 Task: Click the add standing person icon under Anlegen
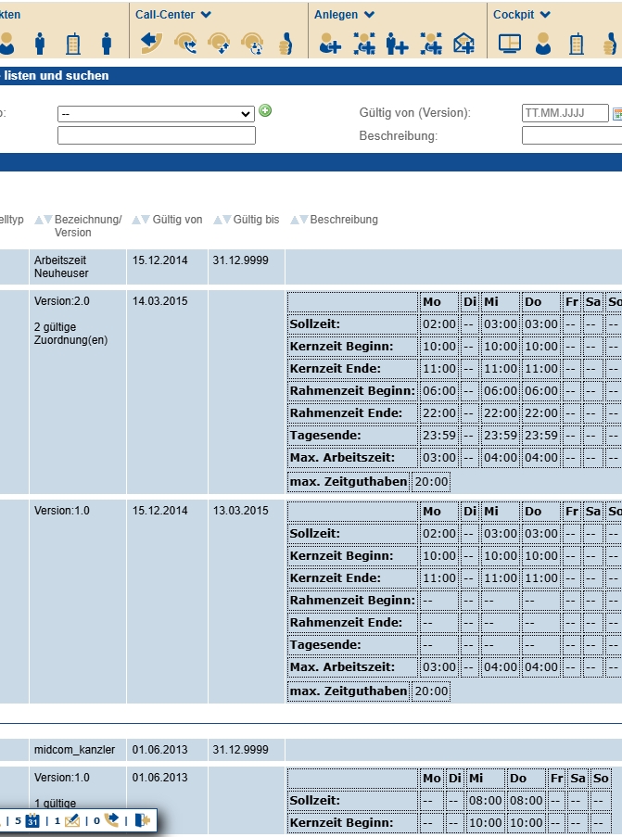[398, 44]
